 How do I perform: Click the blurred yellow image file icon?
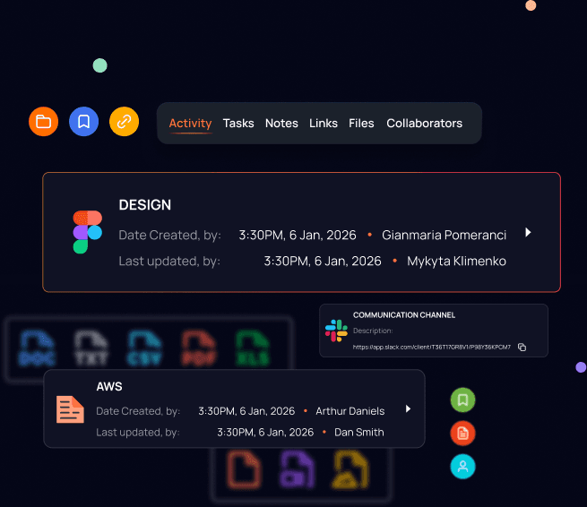point(350,470)
